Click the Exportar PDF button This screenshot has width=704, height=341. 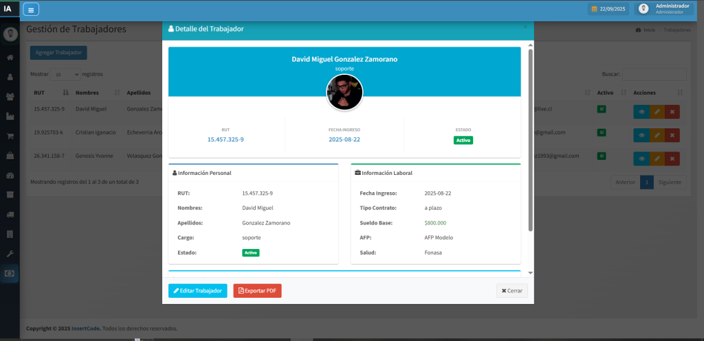pos(257,291)
